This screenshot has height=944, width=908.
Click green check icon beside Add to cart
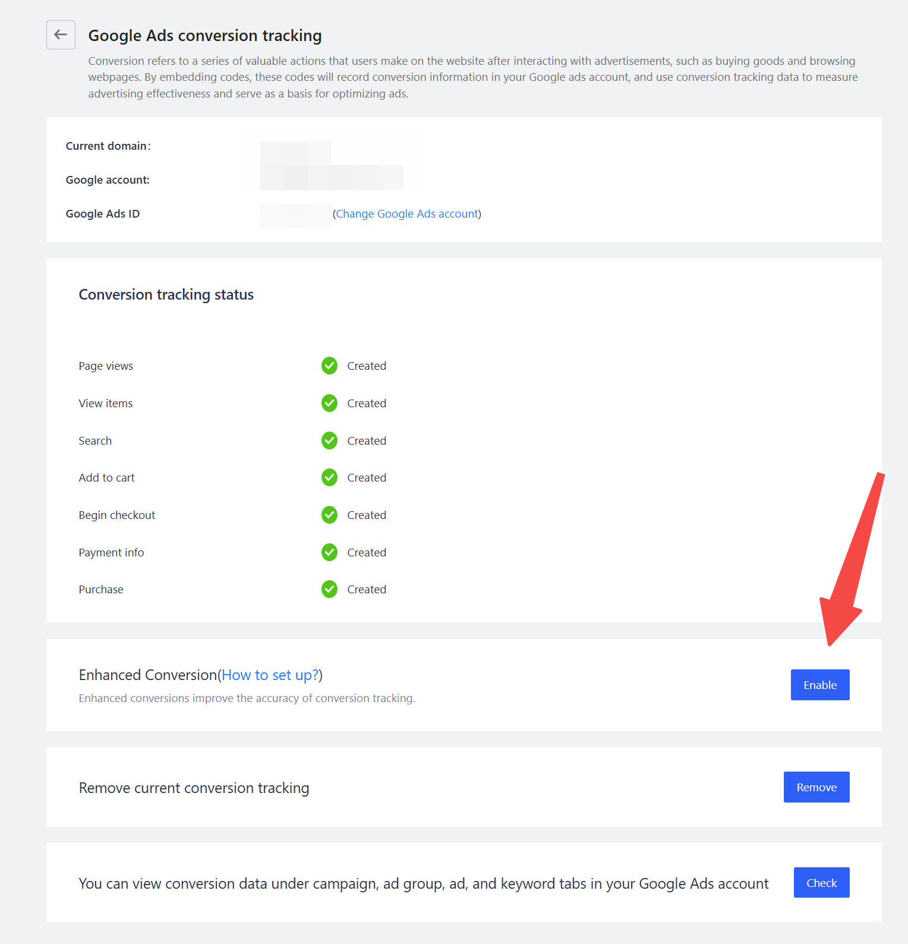329,477
